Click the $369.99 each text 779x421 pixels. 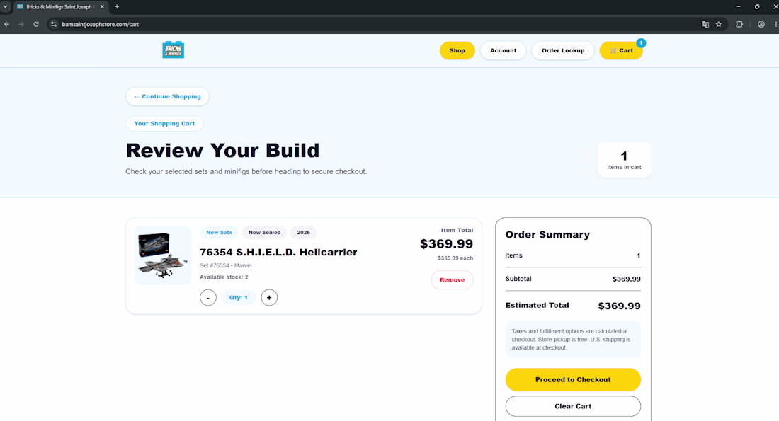pos(455,258)
